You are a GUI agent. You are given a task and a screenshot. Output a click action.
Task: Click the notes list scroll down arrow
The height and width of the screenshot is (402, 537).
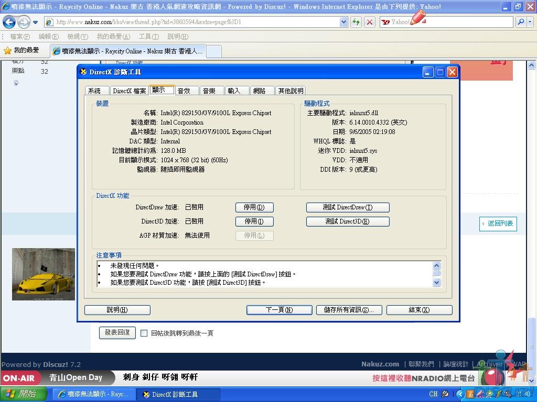(x=437, y=283)
